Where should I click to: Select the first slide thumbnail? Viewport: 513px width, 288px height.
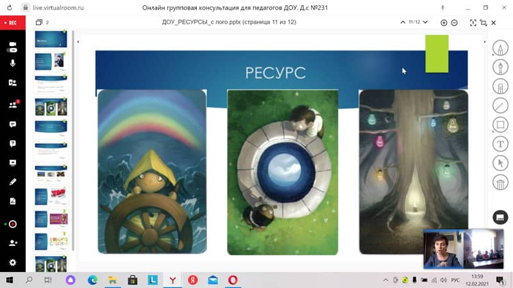click(51, 39)
